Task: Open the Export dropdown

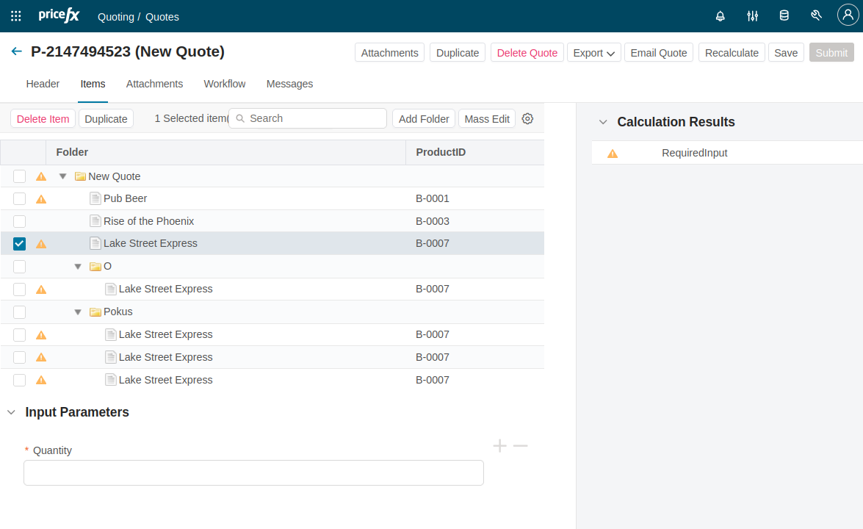Action: point(593,53)
